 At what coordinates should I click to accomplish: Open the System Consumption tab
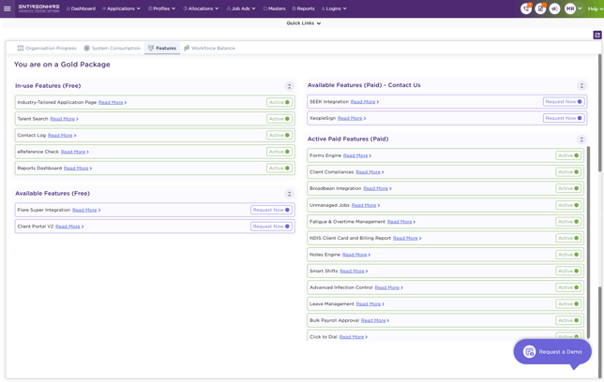click(x=112, y=48)
